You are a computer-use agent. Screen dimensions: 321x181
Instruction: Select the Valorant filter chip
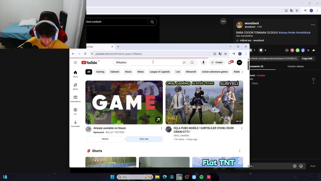pos(115,72)
